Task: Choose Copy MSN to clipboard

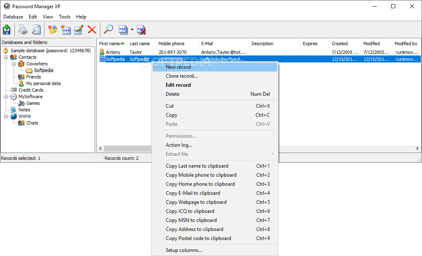Action: pyautogui.click(x=215, y=220)
